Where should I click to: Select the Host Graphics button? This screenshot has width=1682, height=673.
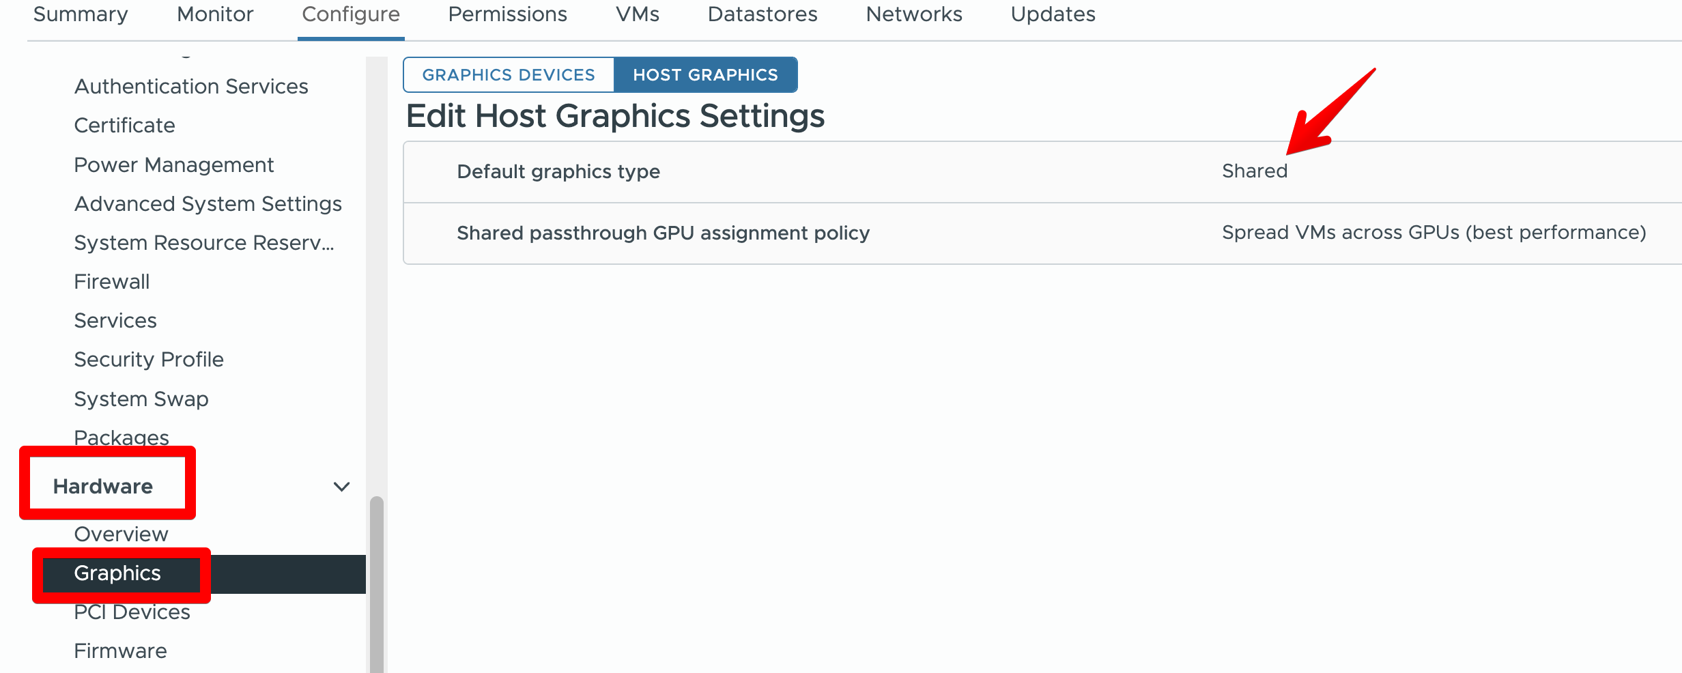(x=706, y=74)
